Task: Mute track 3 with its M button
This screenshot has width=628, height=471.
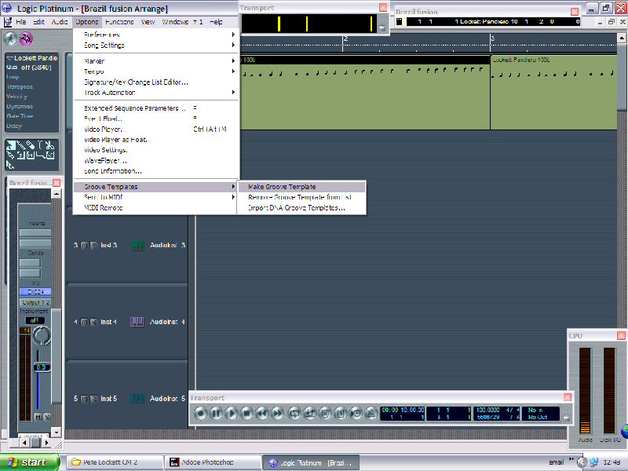Action: pos(84,246)
